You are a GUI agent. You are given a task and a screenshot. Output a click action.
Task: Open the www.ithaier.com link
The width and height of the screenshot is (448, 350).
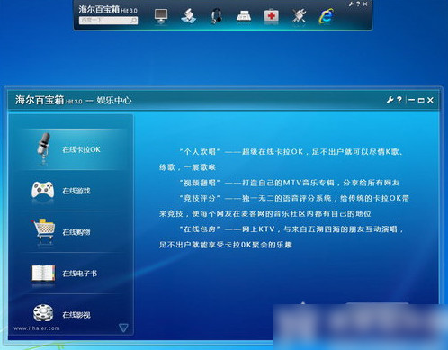(x=37, y=328)
